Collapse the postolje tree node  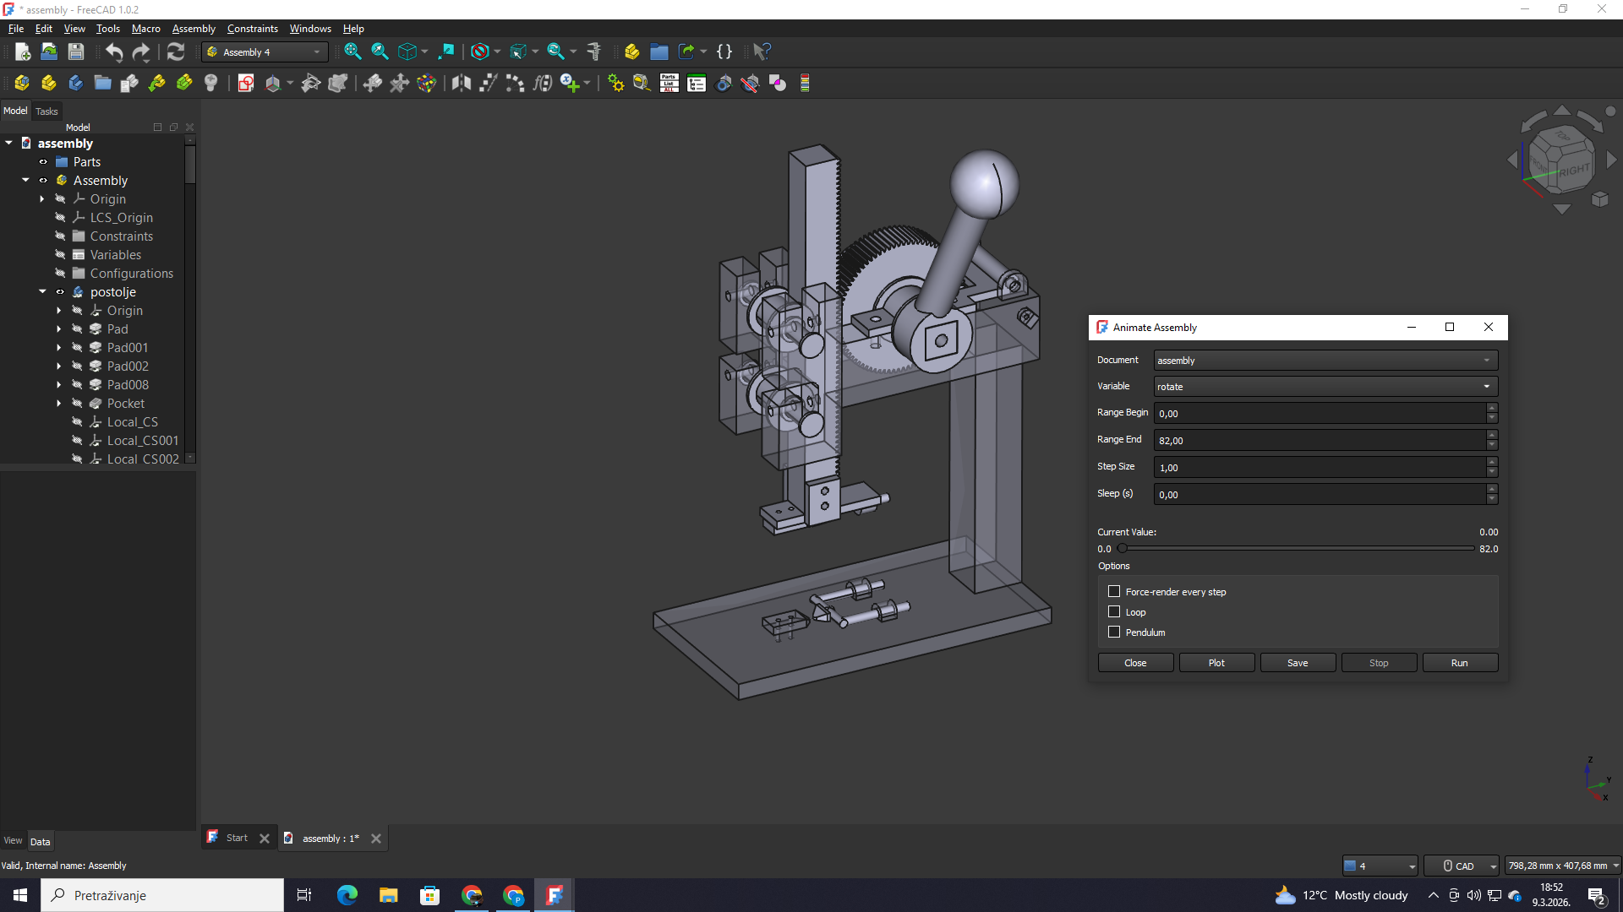[x=42, y=292]
